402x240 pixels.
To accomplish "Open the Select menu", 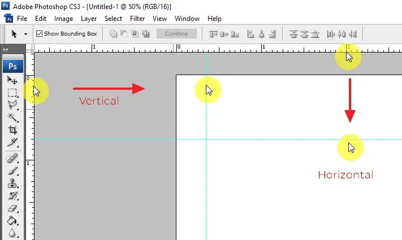I will pos(113,19).
